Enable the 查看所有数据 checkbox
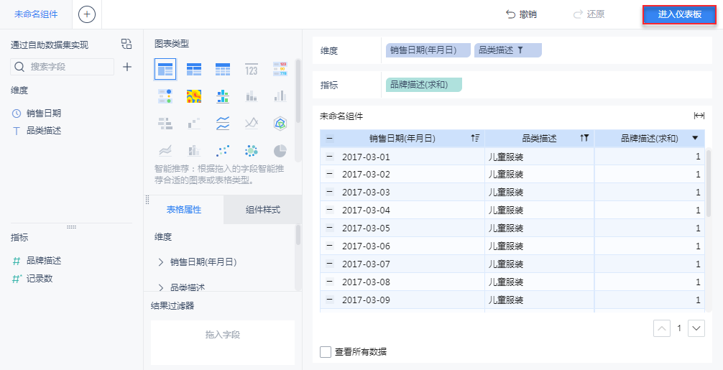723x370 pixels. (326, 351)
